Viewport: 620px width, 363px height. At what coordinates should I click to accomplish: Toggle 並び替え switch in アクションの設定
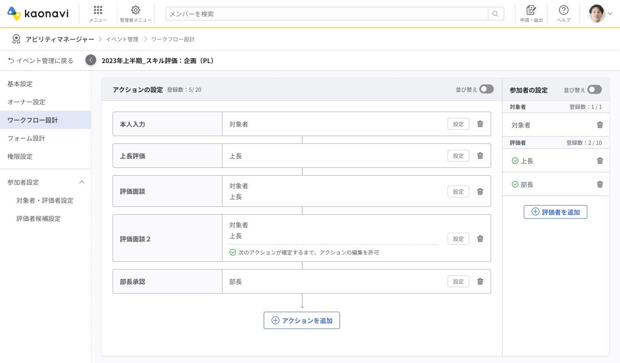coord(487,89)
